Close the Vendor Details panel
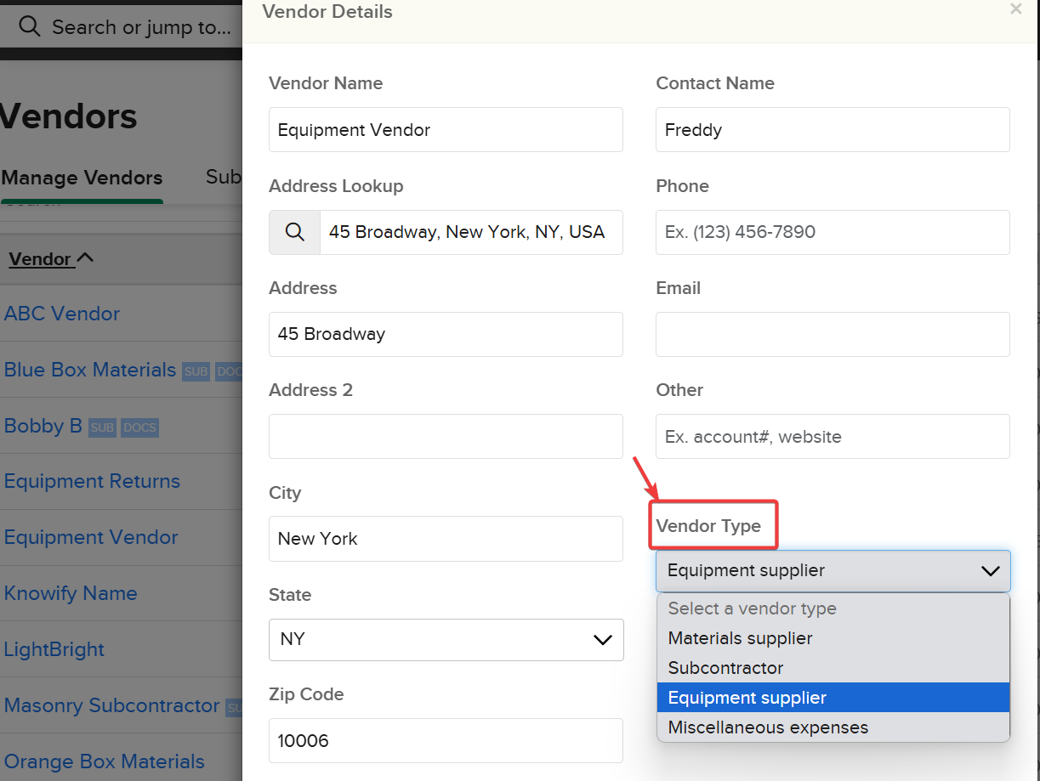Image resolution: width=1040 pixels, height=781 pixels. [x=1015, y=9]
